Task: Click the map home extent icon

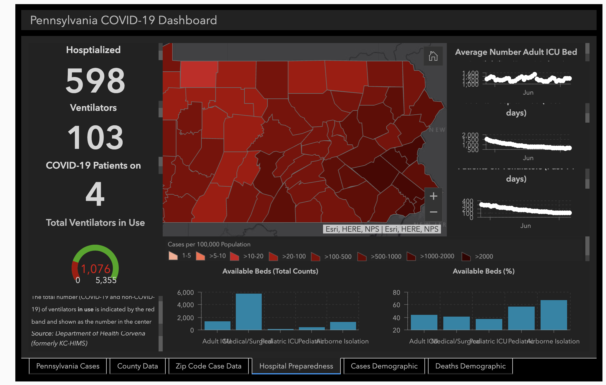Action: 433,56
